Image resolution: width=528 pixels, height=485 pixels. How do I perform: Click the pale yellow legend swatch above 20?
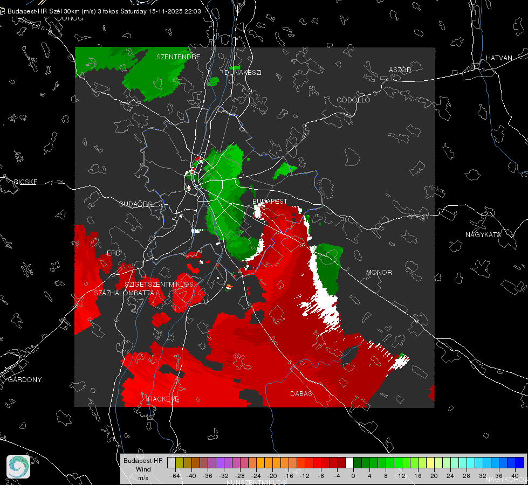click(430, 463)
